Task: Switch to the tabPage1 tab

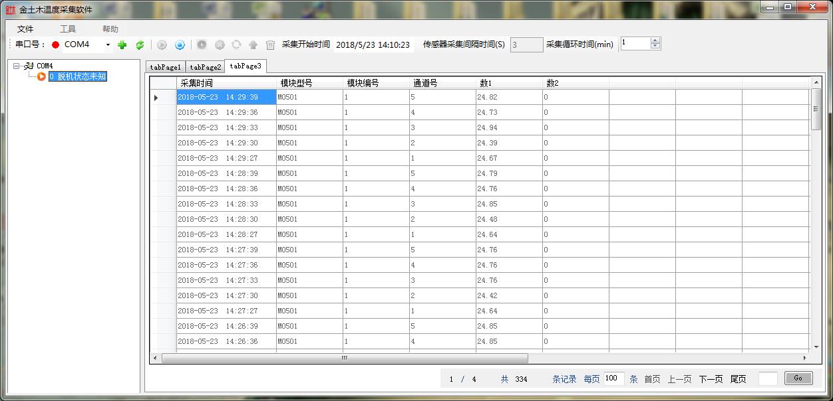Action: [x=165, y=67]
